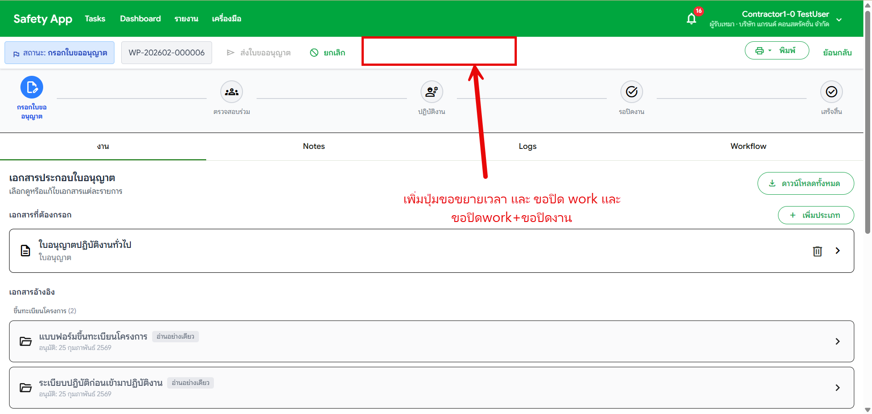
Task: Select the กรอกใบขออนุญาต workflow step icon
Action: point(31,87)
